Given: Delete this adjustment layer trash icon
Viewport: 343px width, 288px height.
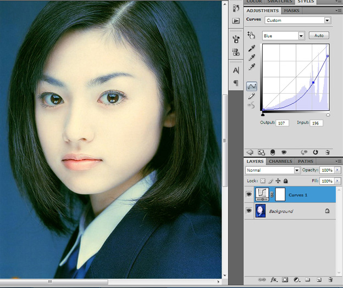Looking at the screenshot, I should (x=328, y=152).
